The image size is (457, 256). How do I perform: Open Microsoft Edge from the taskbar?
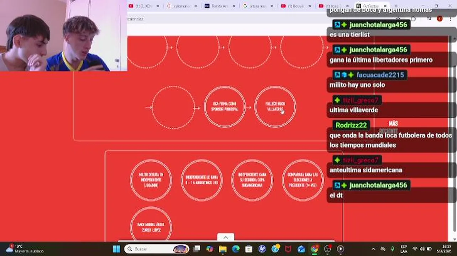click(x=236, y=249)
